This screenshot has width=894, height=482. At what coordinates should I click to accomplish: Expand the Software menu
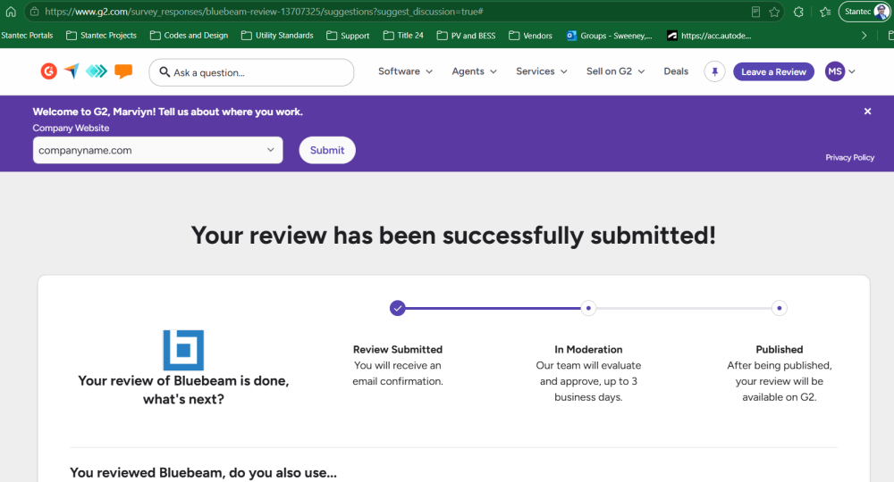pos(405,71)
